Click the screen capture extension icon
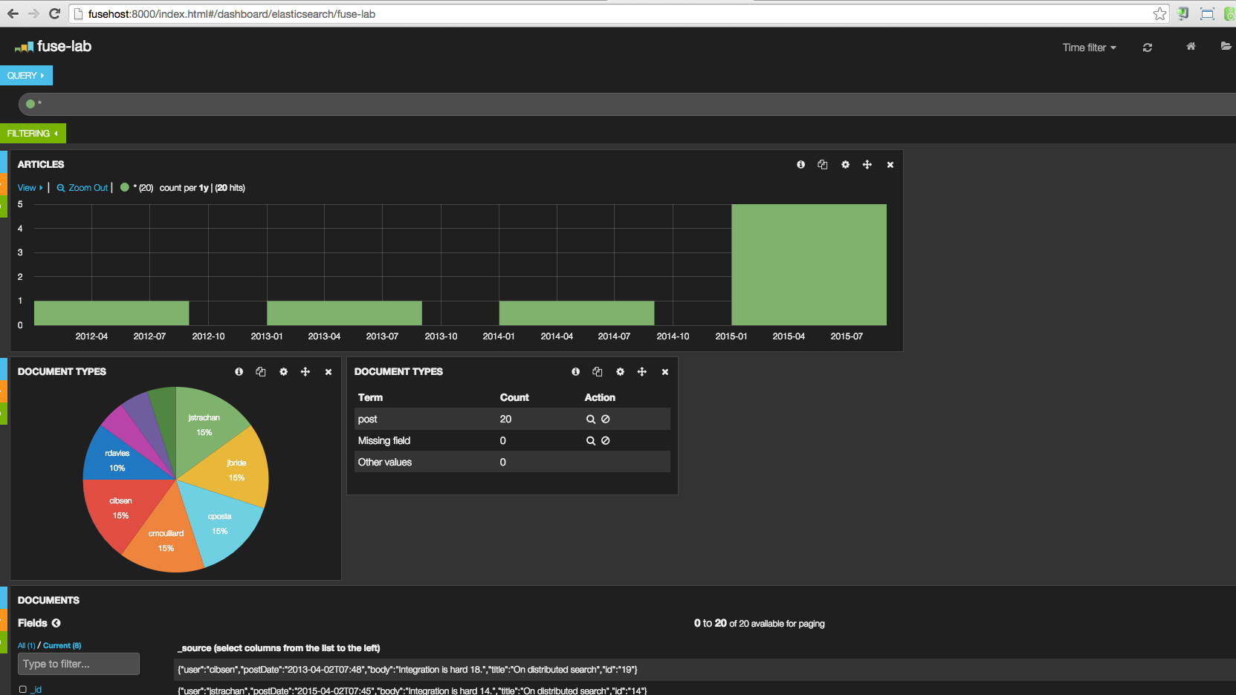The image size is (1236, 695). coord(1207,13)
